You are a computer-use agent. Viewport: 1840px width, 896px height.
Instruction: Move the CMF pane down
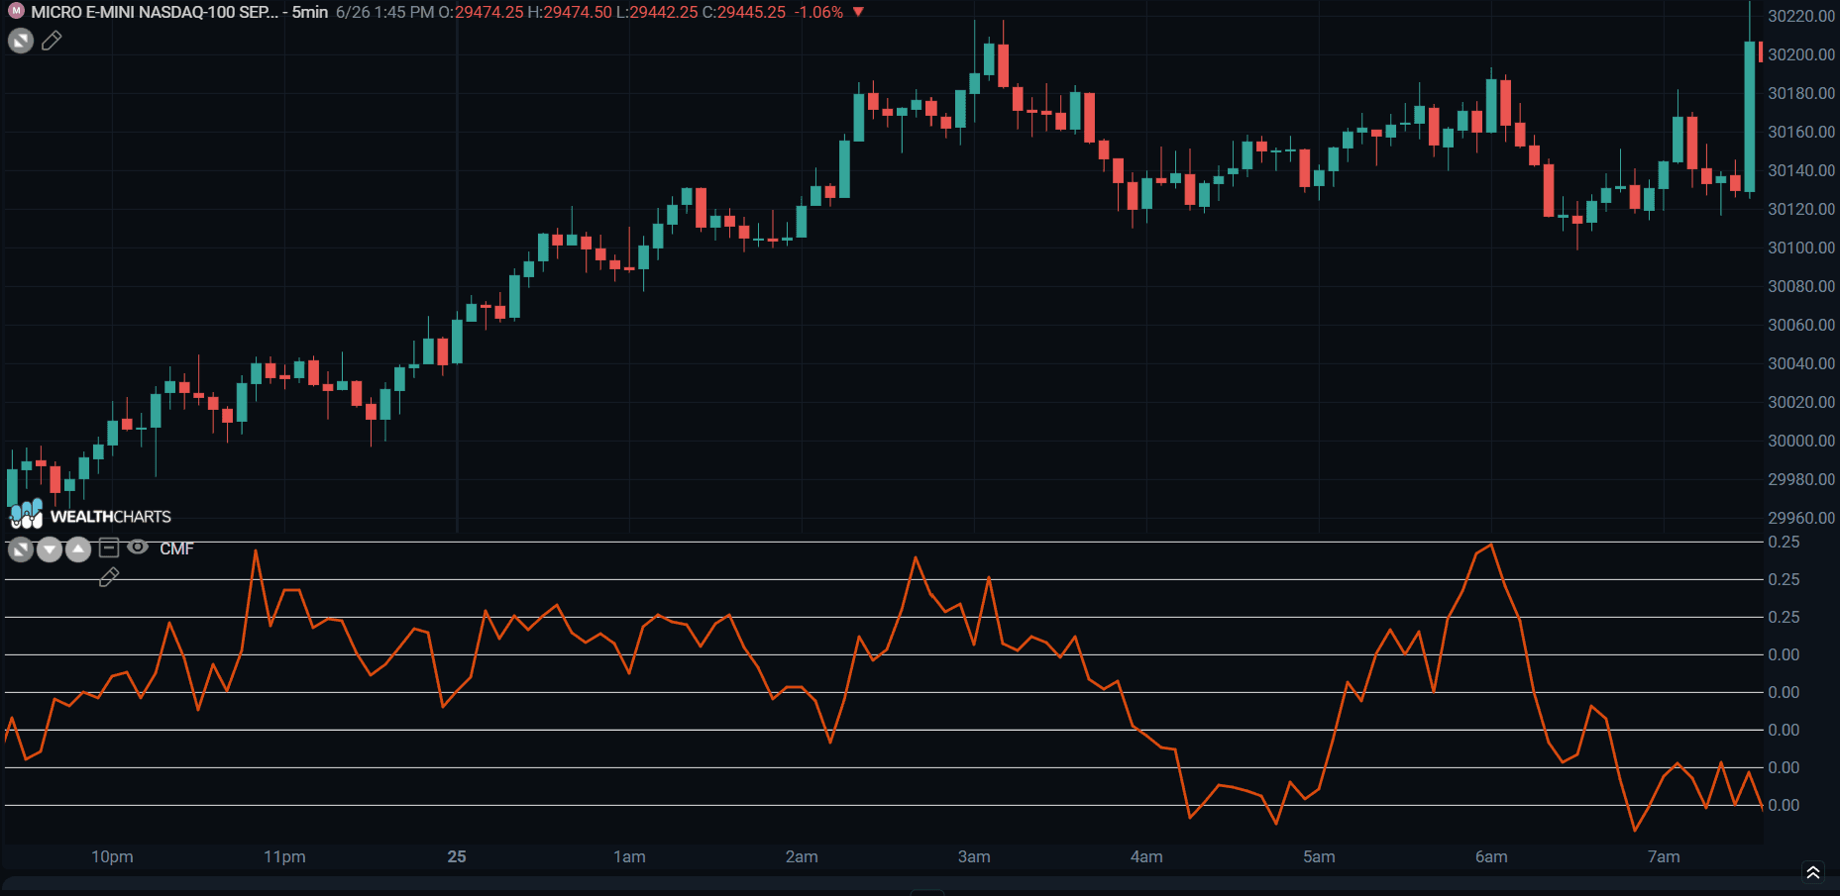(x=50, y=548)
